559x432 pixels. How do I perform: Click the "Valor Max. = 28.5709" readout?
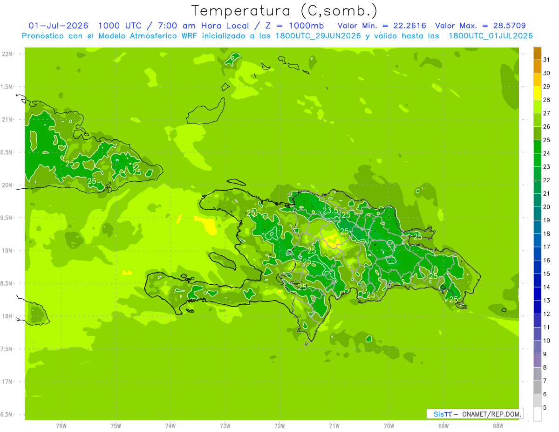481,26
